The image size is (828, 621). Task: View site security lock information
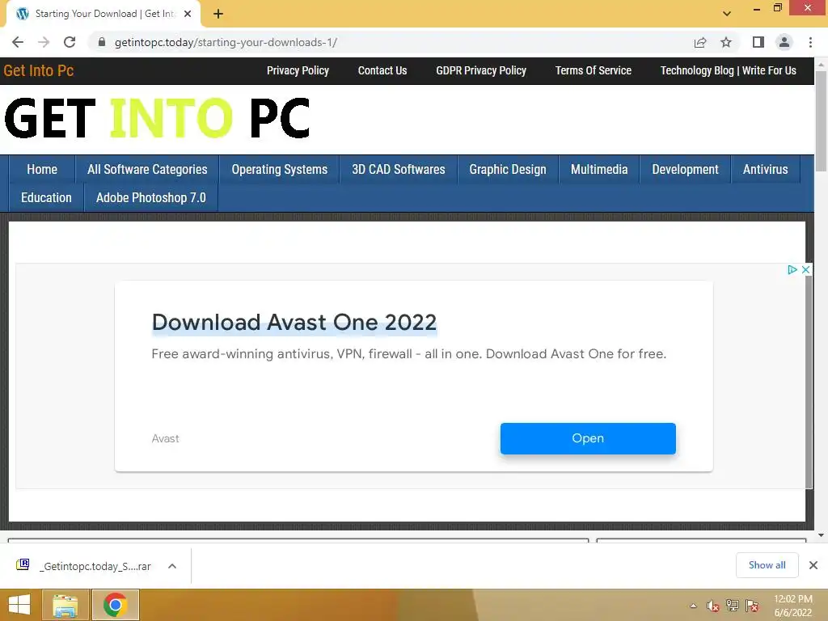point(102,42)
